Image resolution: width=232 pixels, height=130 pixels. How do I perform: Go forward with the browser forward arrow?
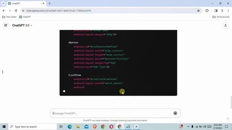tap(10, 10)
